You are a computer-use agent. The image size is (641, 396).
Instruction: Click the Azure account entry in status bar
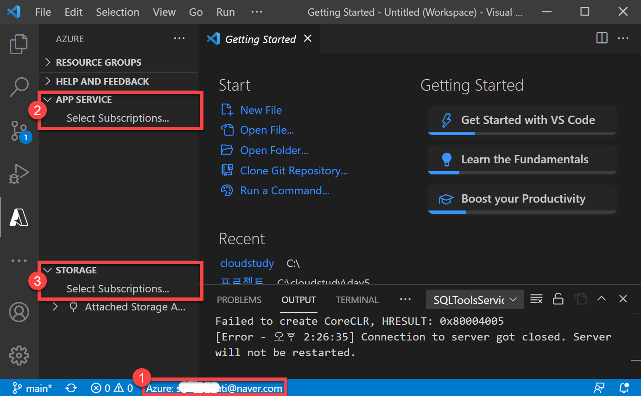click(x=214, y=388)
